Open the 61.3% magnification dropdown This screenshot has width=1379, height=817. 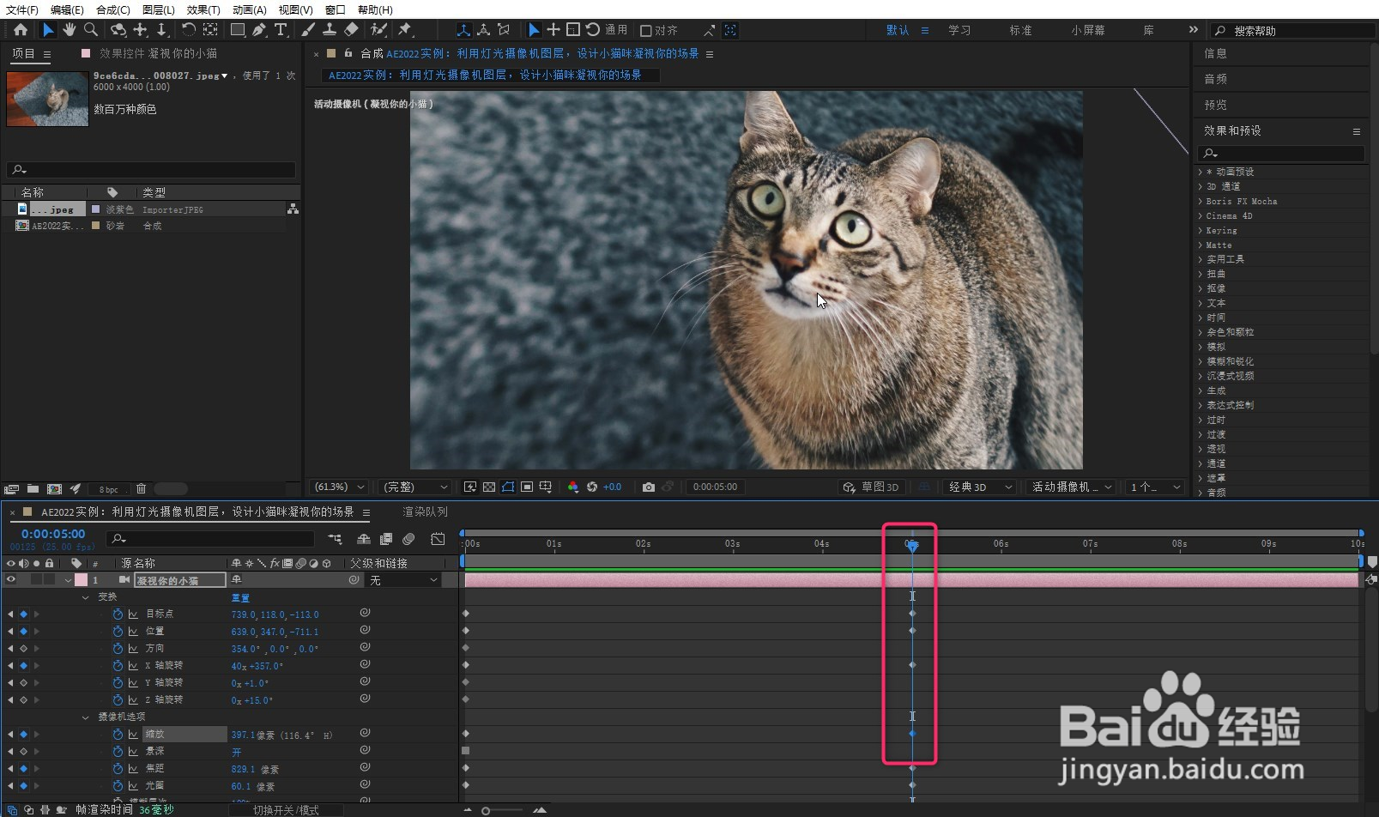pos(340,487)
